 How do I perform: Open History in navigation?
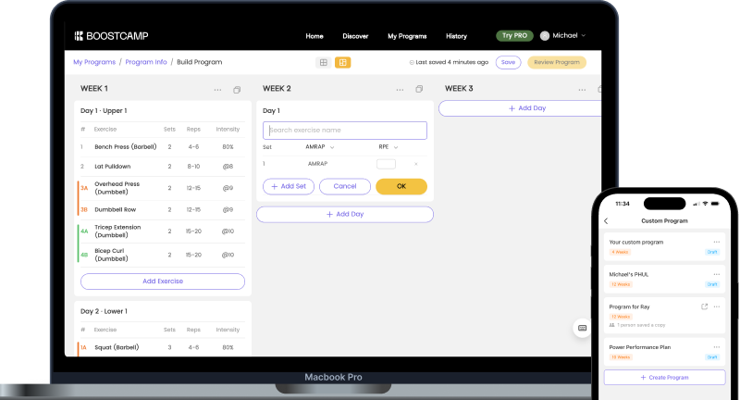coord(456,36)
